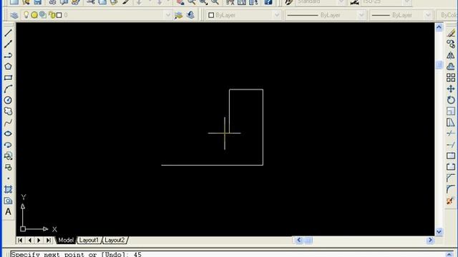Select the Rotate tool
Viewport: 458px width, 257px height.
coord(451,100)
